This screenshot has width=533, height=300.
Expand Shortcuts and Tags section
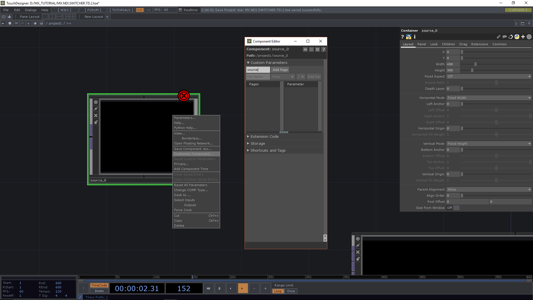click(248, 150)
